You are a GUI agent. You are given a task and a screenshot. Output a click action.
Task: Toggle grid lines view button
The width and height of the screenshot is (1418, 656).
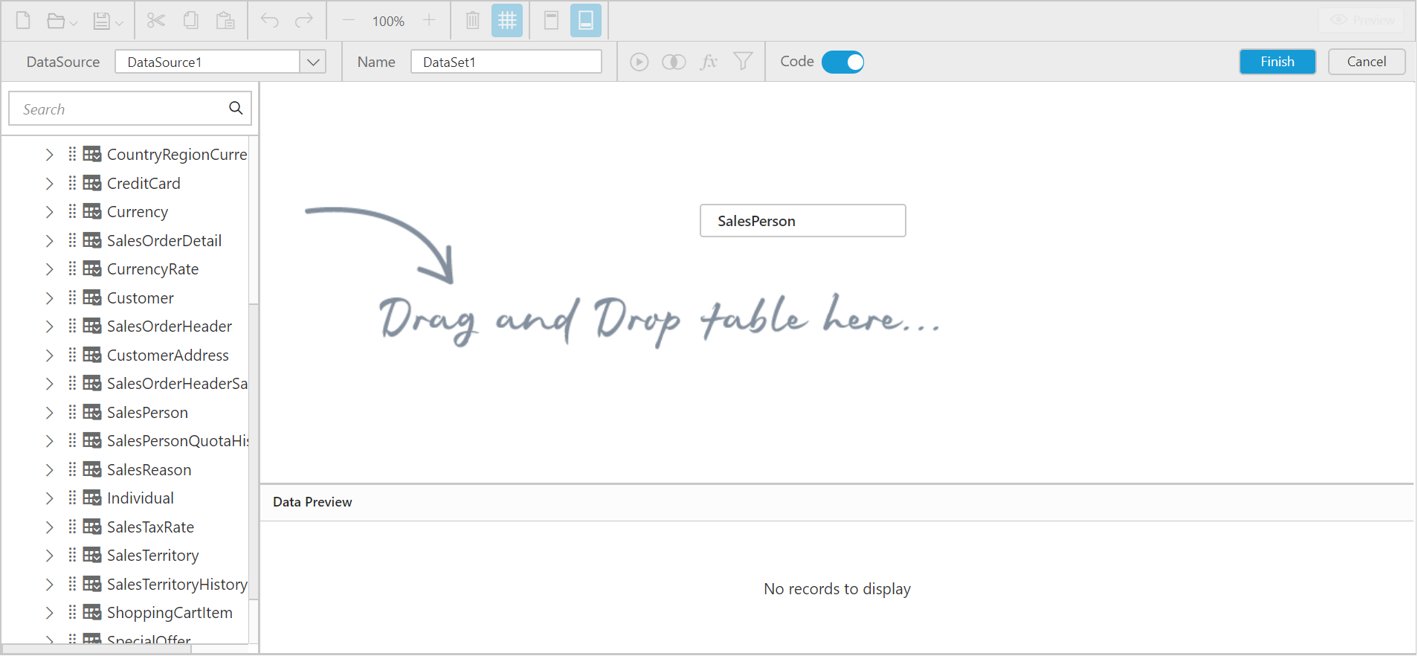coord(507,20)
